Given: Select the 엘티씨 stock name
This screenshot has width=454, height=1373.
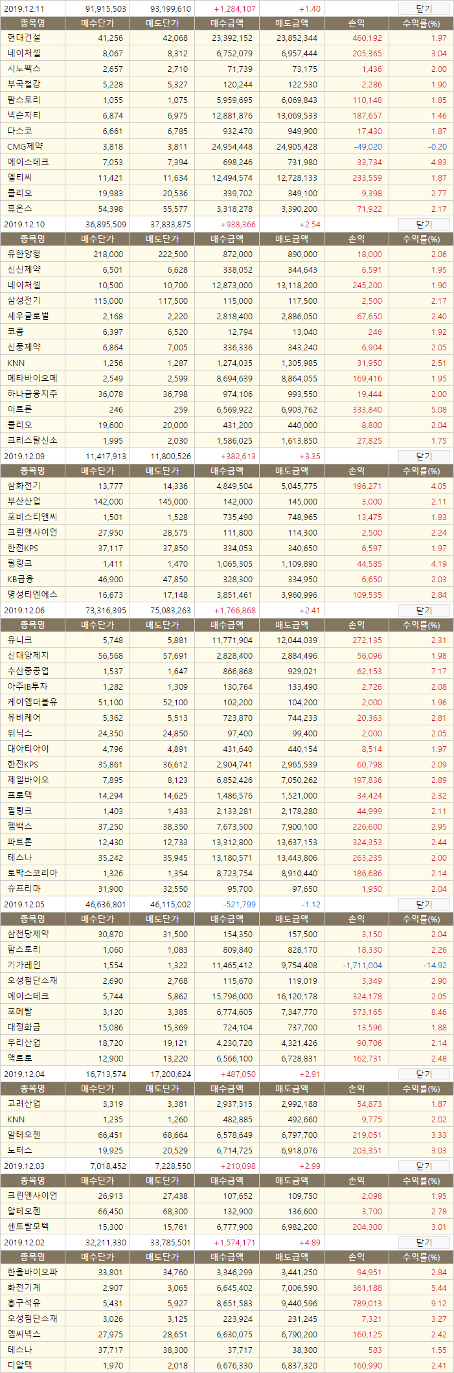Looking at the screenshot, I should point(19,177).
